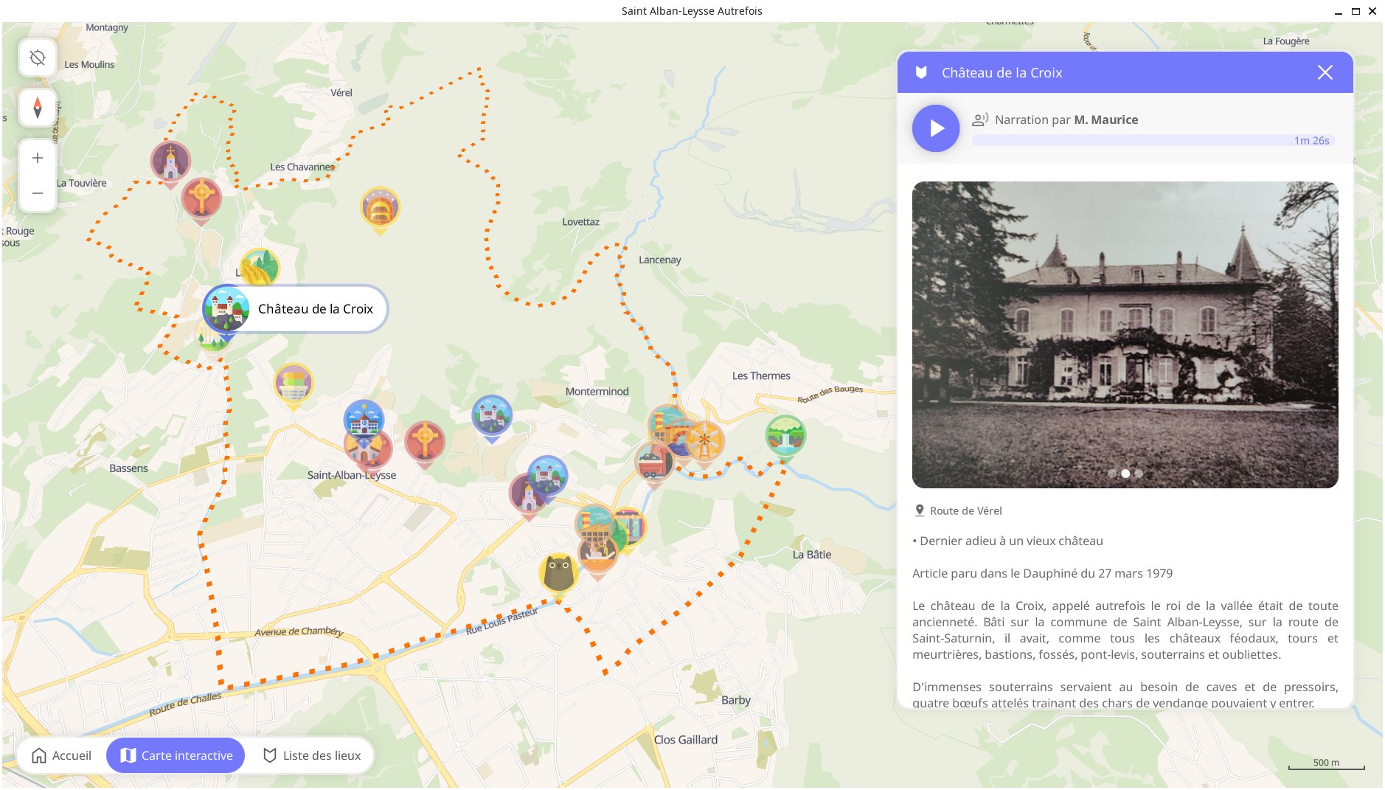Click the yellow bread oven marker
Image resolution: width=1385 pixels, height=790 pixels.
pos(379,207)
